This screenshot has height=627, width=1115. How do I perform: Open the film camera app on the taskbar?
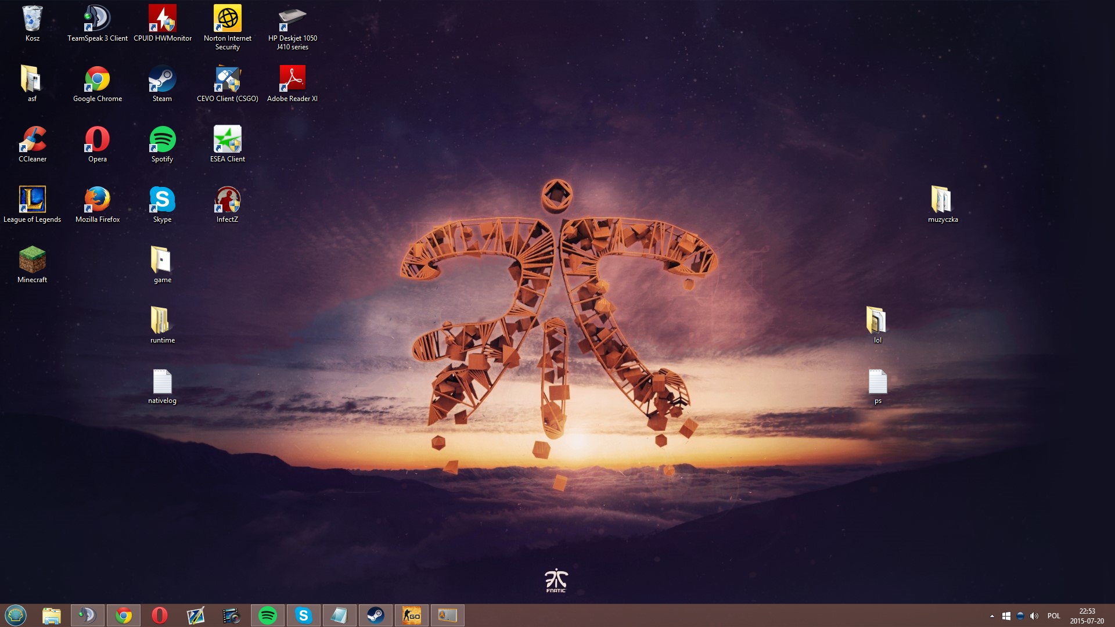click(x=232, y=615)
